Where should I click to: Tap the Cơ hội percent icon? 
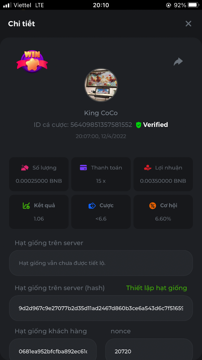[x=153, y=205]
